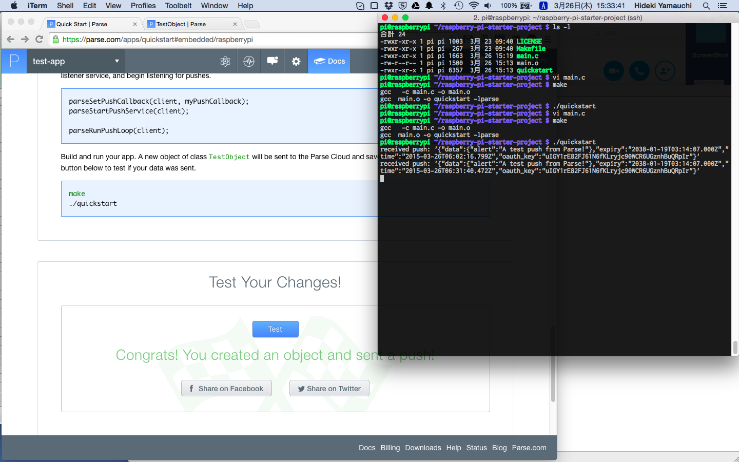Go back in the browser
The image size is (739, 462).
10,40
